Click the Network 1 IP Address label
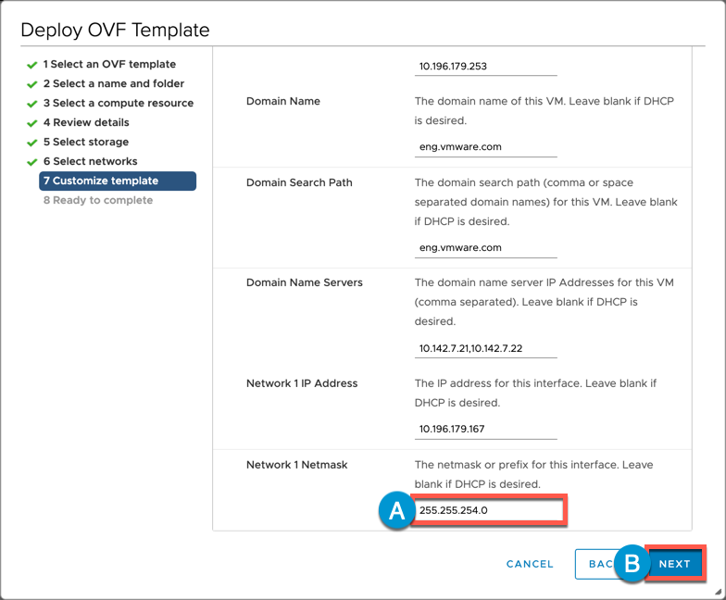 [302, 383]
